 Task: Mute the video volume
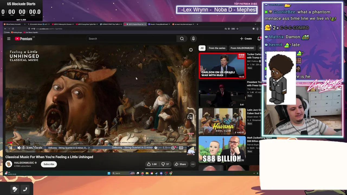(19, 148)
